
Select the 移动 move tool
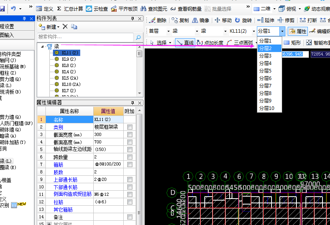click(x=223, y=20)
